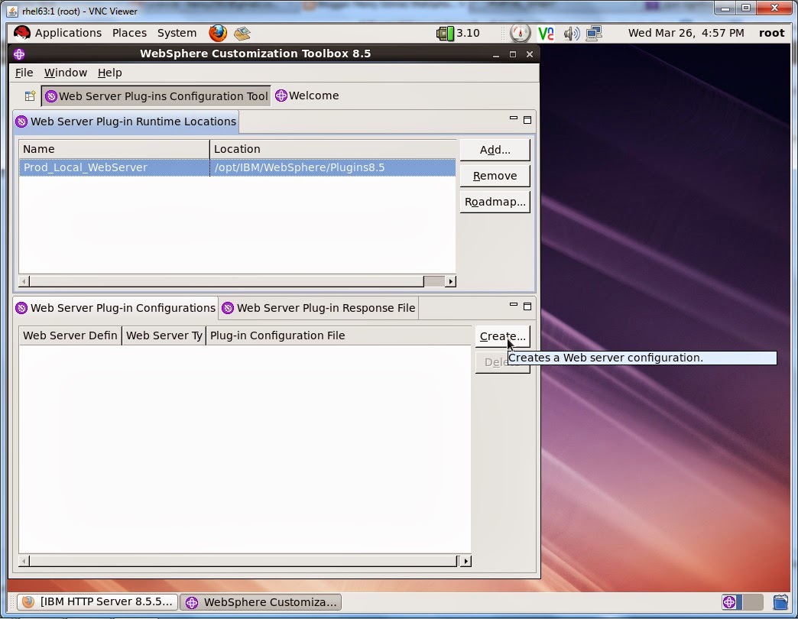
Task: Click the purple toolbox icon in the title bar
Action: coord(19,54)
